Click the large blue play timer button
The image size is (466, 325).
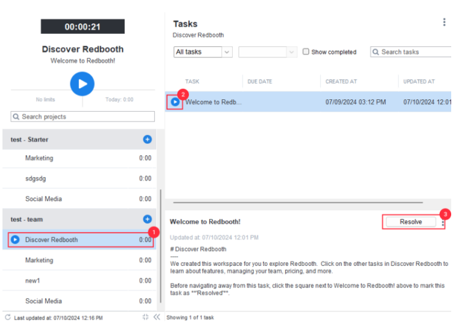82,83
